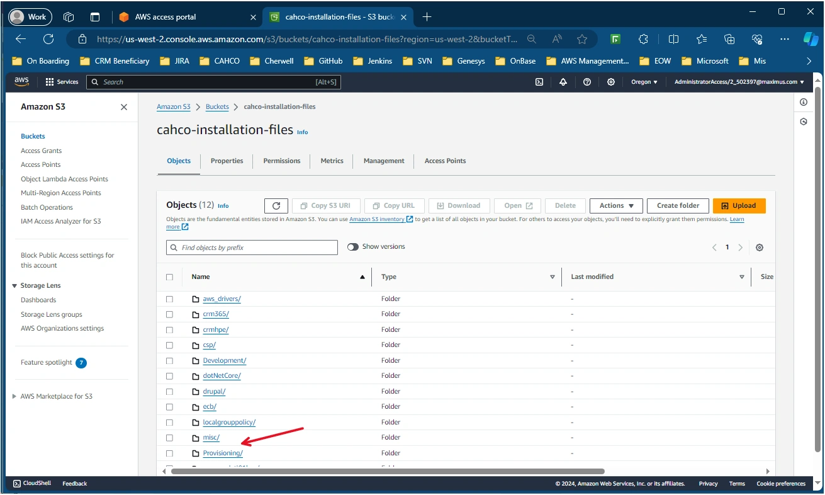Open the info panel icon on right edge
Screen dimensions: 825x495
804,102
